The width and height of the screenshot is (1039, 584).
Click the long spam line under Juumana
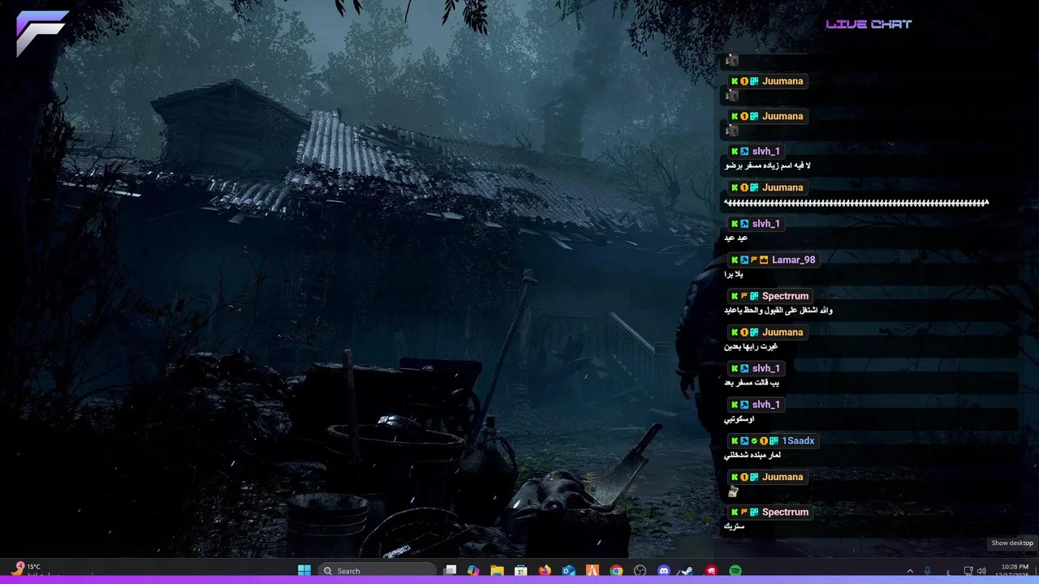click(x=856, y=202)
